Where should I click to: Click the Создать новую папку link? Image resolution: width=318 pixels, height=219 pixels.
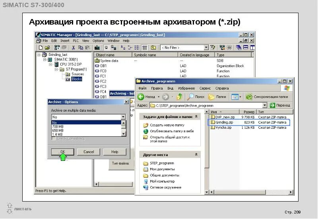tap(167, 125)
